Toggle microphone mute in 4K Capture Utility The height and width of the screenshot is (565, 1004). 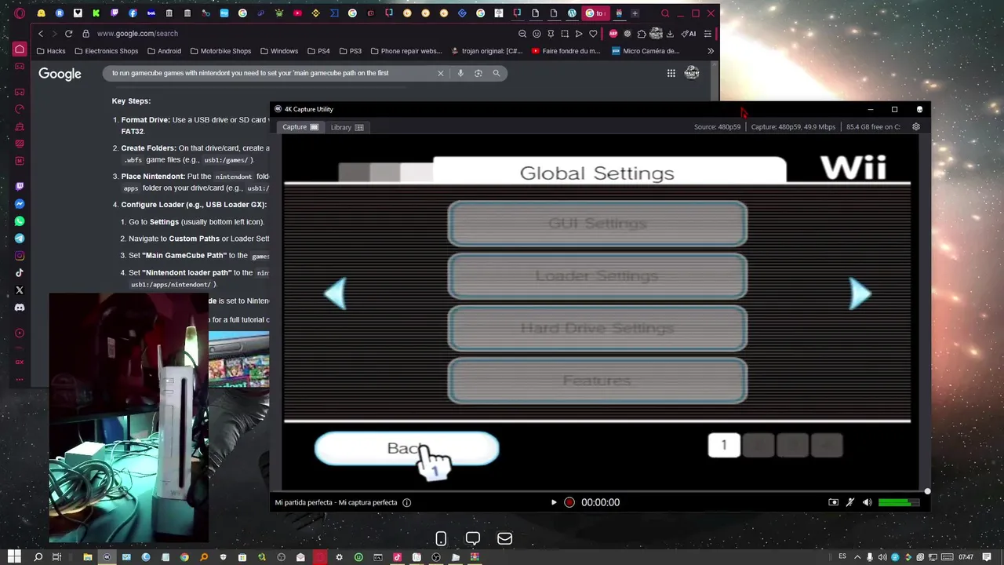[x=850, y=502]
